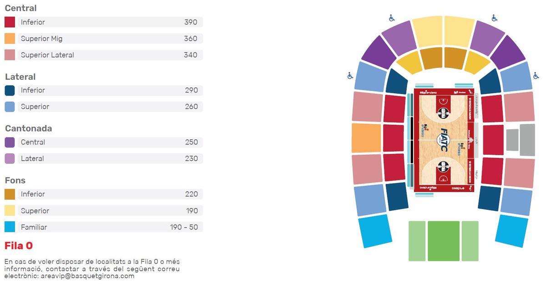Click the wheelchair icon on far left side

[x=350, y=76]
